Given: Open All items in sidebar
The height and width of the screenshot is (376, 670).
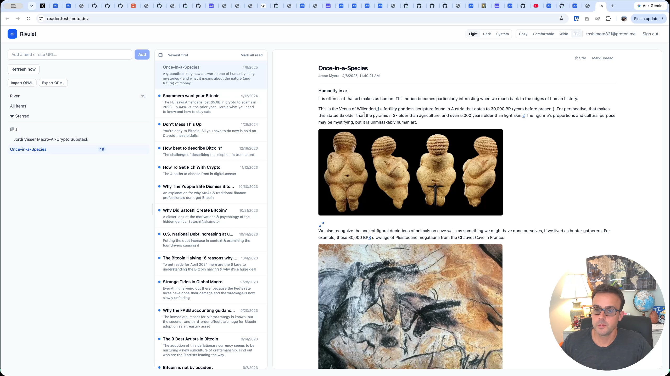Looking at the screenshot, I should click(x=78, y=106).
